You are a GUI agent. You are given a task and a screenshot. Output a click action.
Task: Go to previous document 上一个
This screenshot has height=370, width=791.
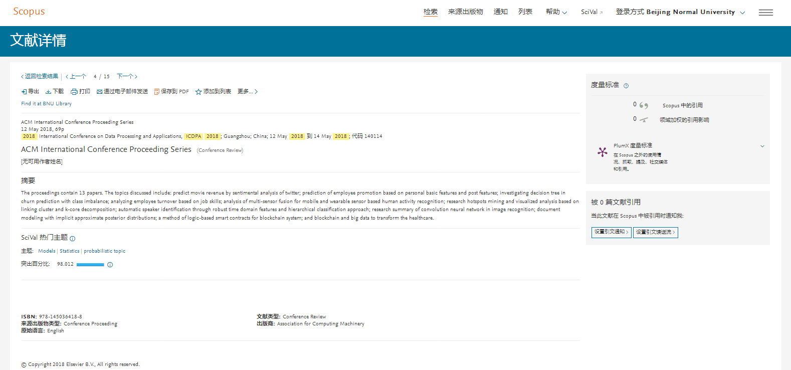coord(76,76)
